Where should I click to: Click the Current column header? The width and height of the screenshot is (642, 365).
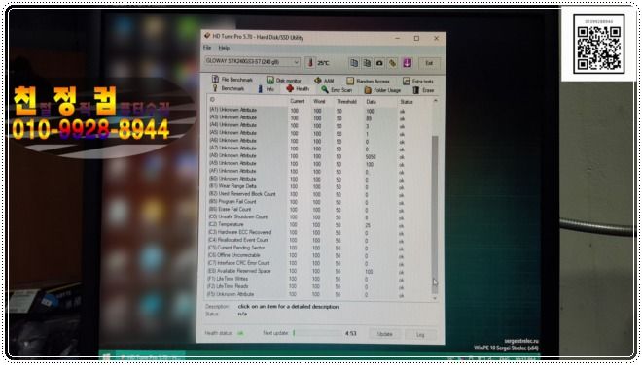[x=298, y=101]
